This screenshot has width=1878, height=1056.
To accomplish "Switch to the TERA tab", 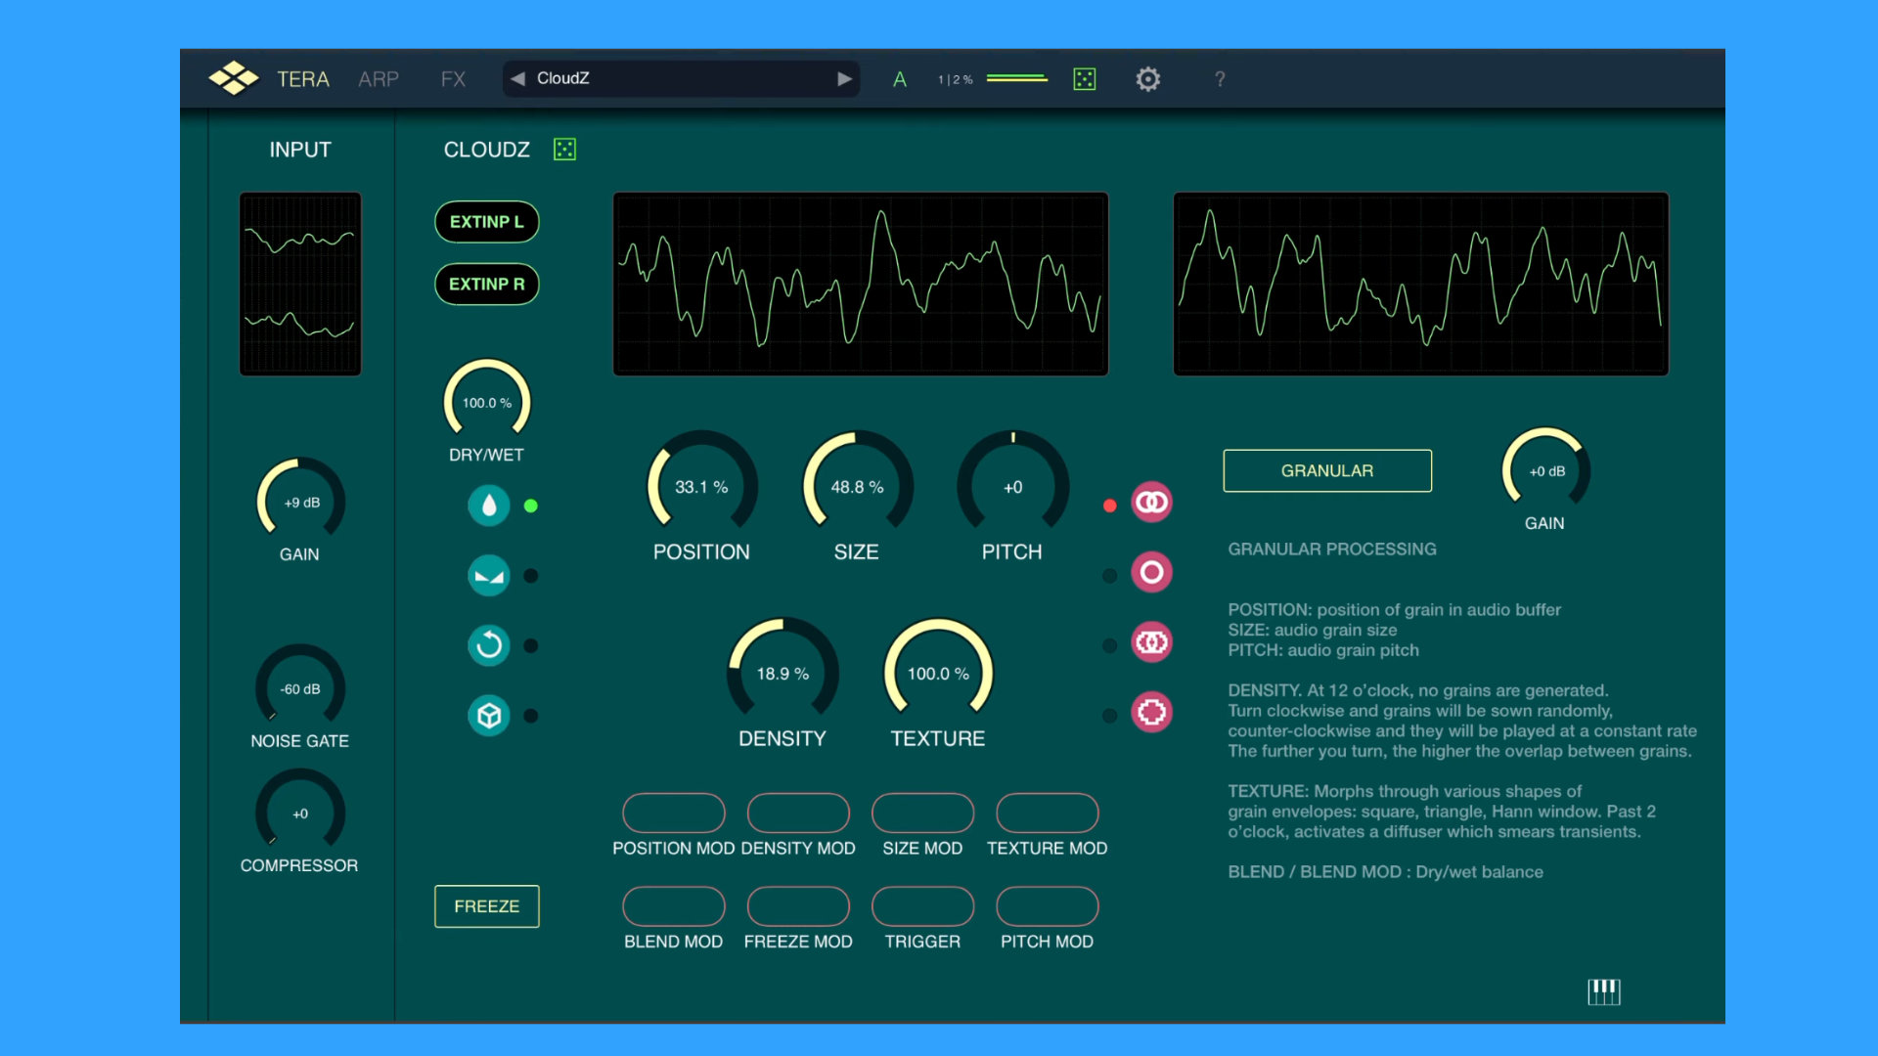I will (302, 79).
